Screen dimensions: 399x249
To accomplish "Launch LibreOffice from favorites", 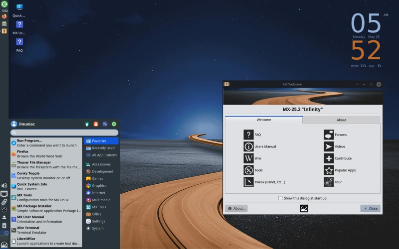I will (46, 241).
